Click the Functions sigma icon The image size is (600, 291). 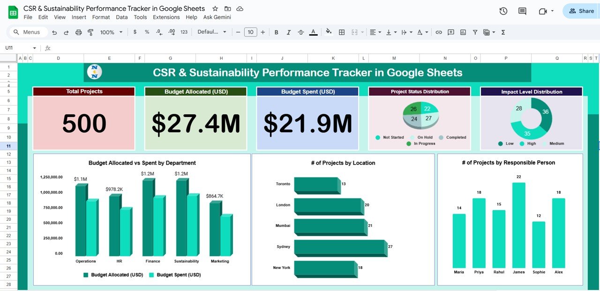[502, 32]
